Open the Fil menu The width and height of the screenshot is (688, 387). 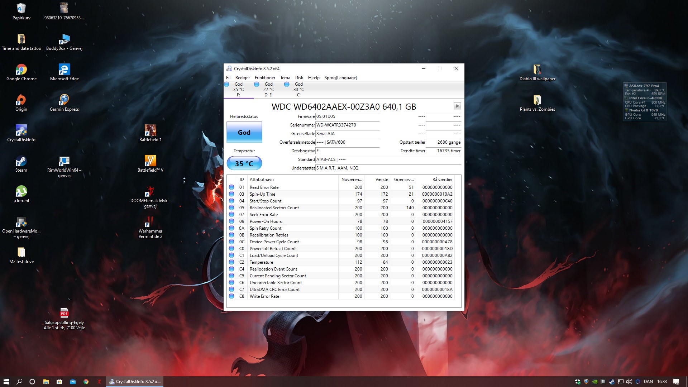(x=228, y=78)
